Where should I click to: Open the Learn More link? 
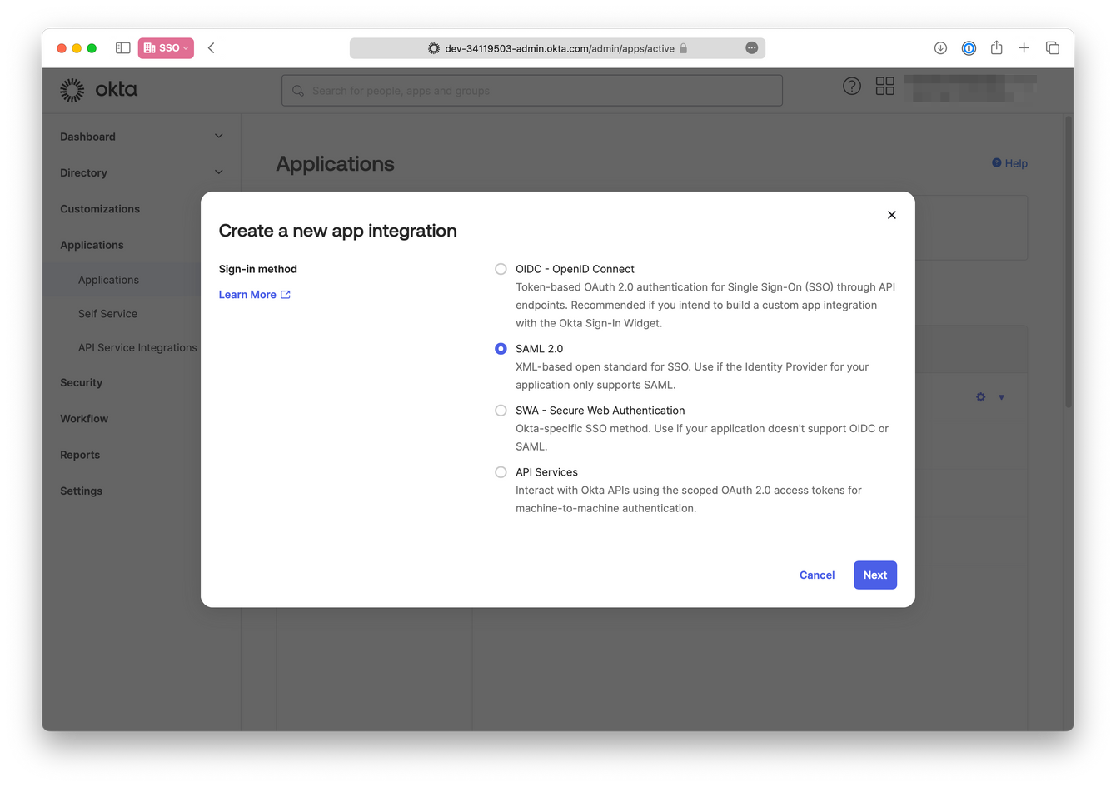255,295
